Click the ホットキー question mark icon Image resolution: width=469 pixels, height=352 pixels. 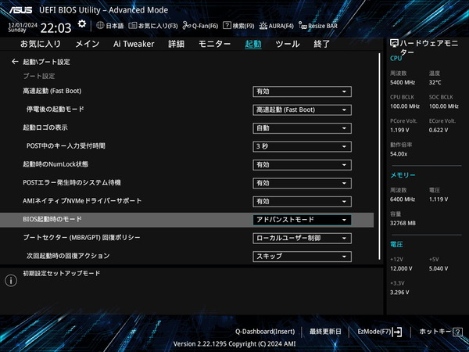point(457,332)
